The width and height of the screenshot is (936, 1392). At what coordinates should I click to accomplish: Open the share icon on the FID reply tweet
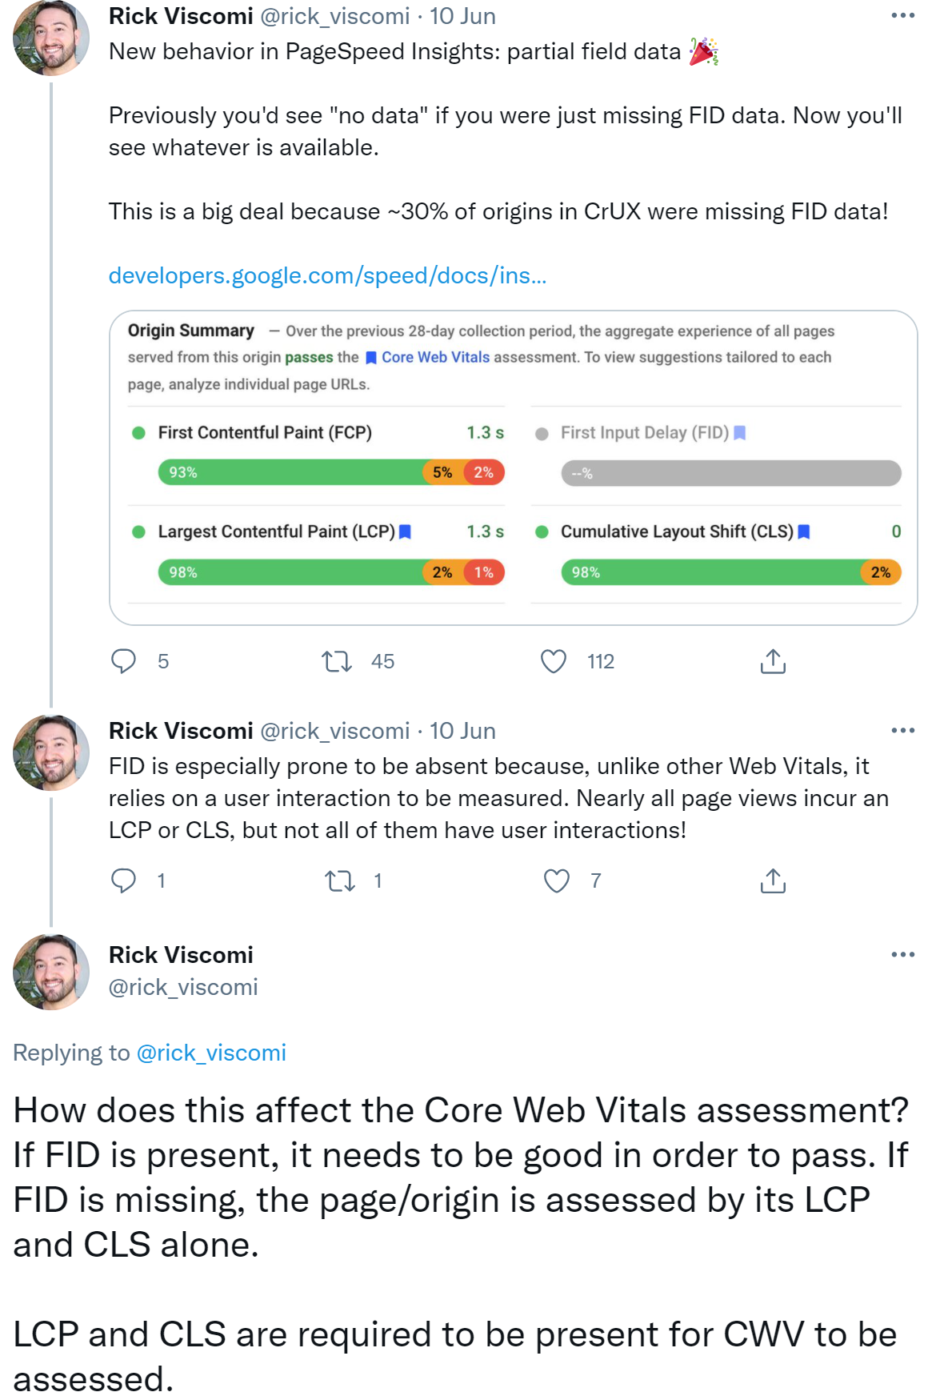[773, 881]
